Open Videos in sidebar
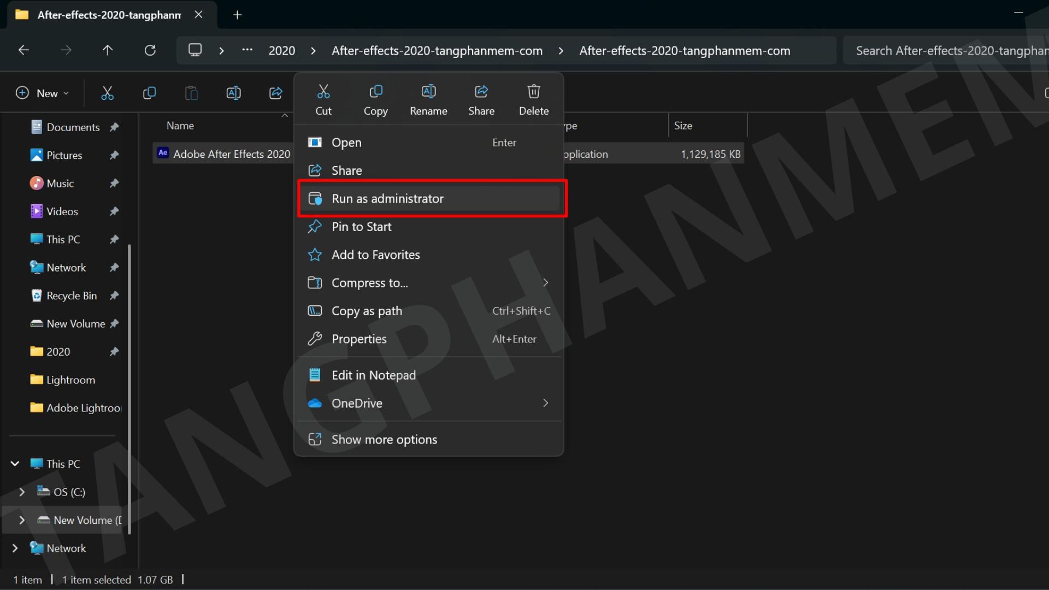The image size is (1049, 590). point(62,211)
